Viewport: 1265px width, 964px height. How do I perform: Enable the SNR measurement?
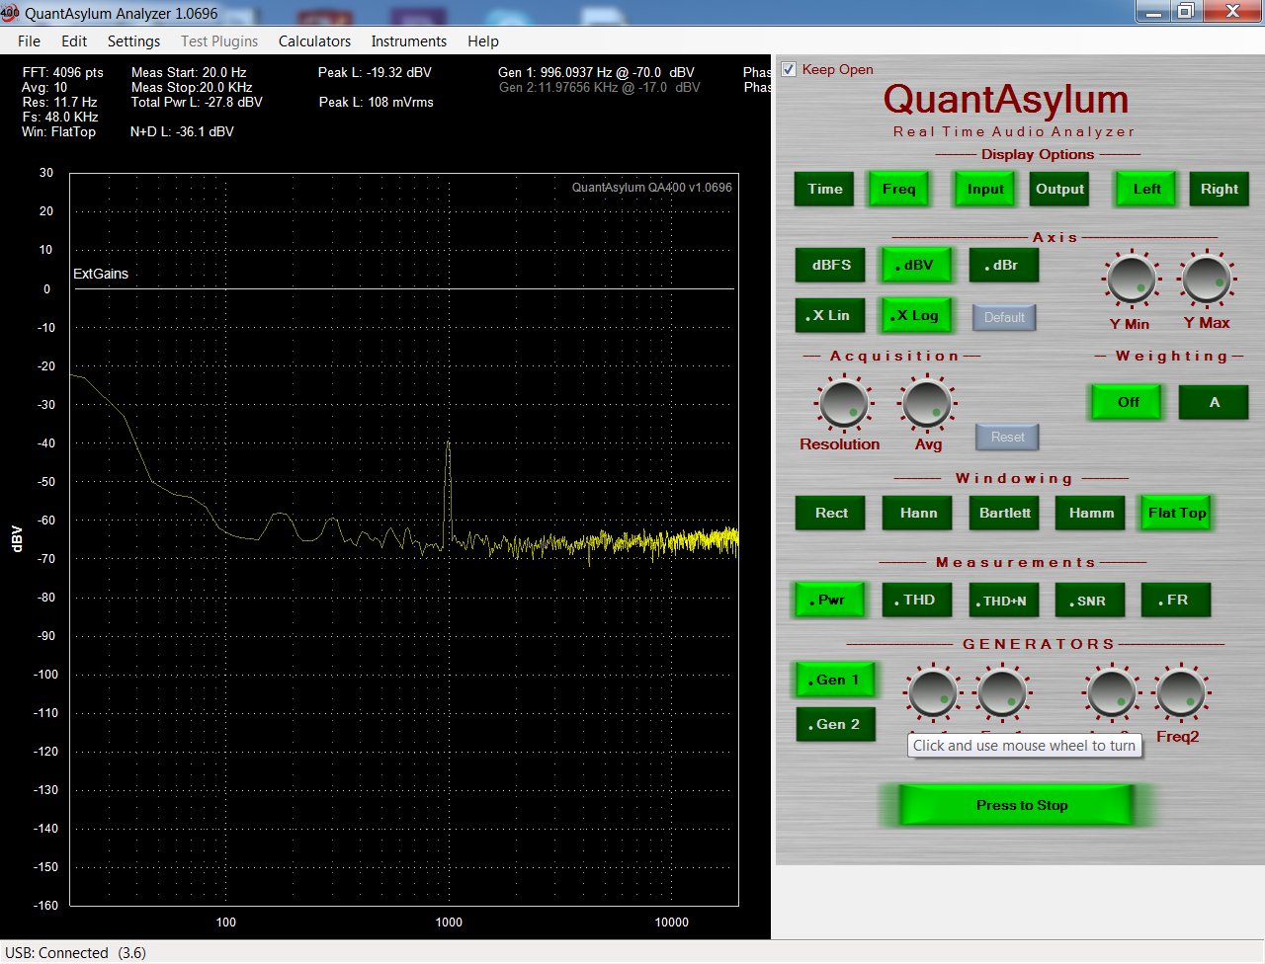[x=1091, y=600]
